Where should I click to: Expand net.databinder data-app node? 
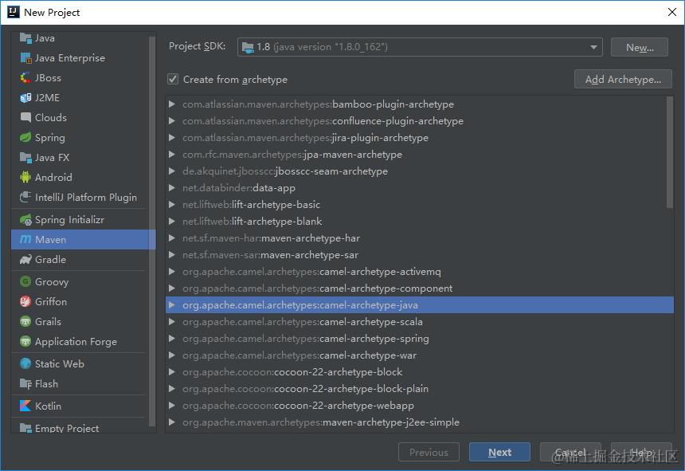[172, 188]
